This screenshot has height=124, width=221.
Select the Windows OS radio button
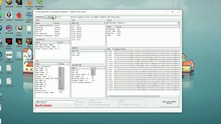click(x=77, y=102)
